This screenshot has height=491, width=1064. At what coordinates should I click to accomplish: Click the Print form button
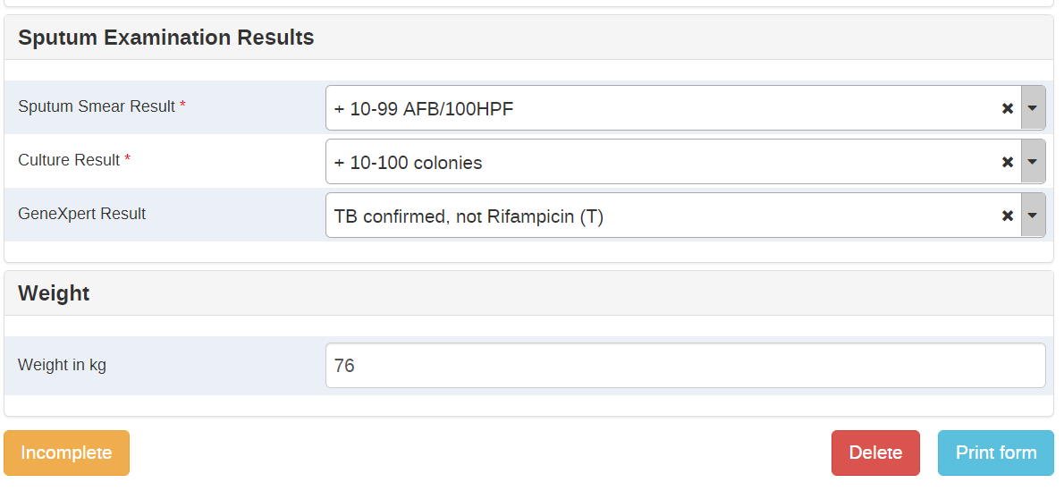(x=996, y=453)
